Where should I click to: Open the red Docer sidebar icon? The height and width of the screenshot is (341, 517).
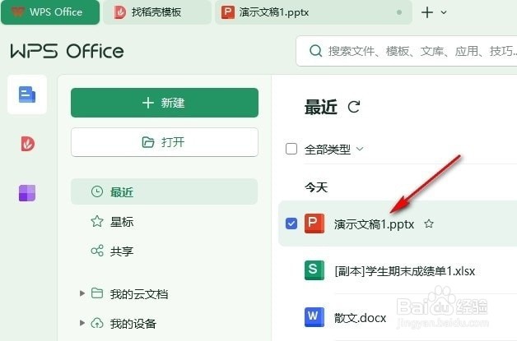27,144
